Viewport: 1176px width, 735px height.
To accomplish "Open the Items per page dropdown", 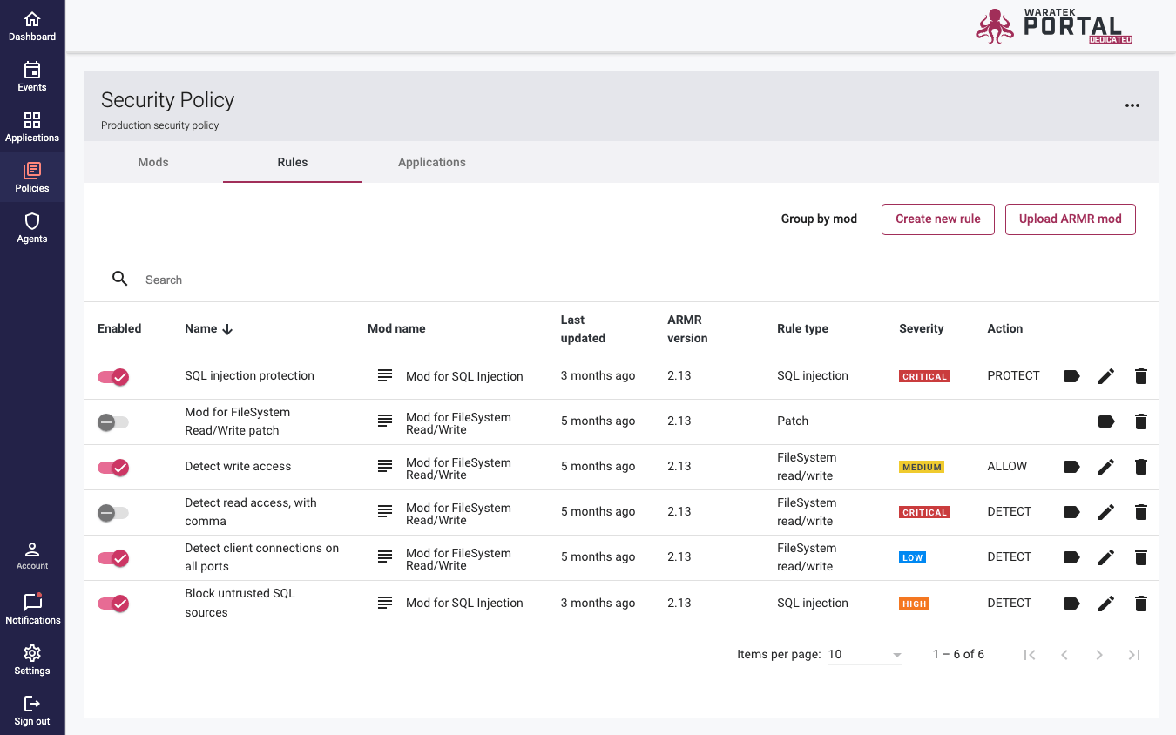I will [x=864, y=655].
